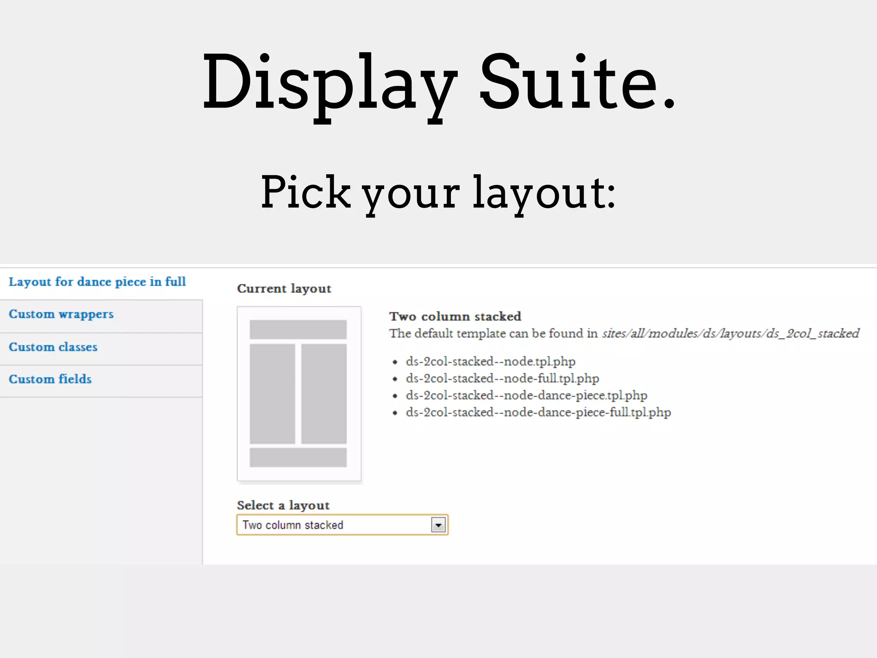This screenshot has width=877, height=658.
Task: Click the dropdown arrow next to 'Two column stacked'
Action: coord(438,525)
